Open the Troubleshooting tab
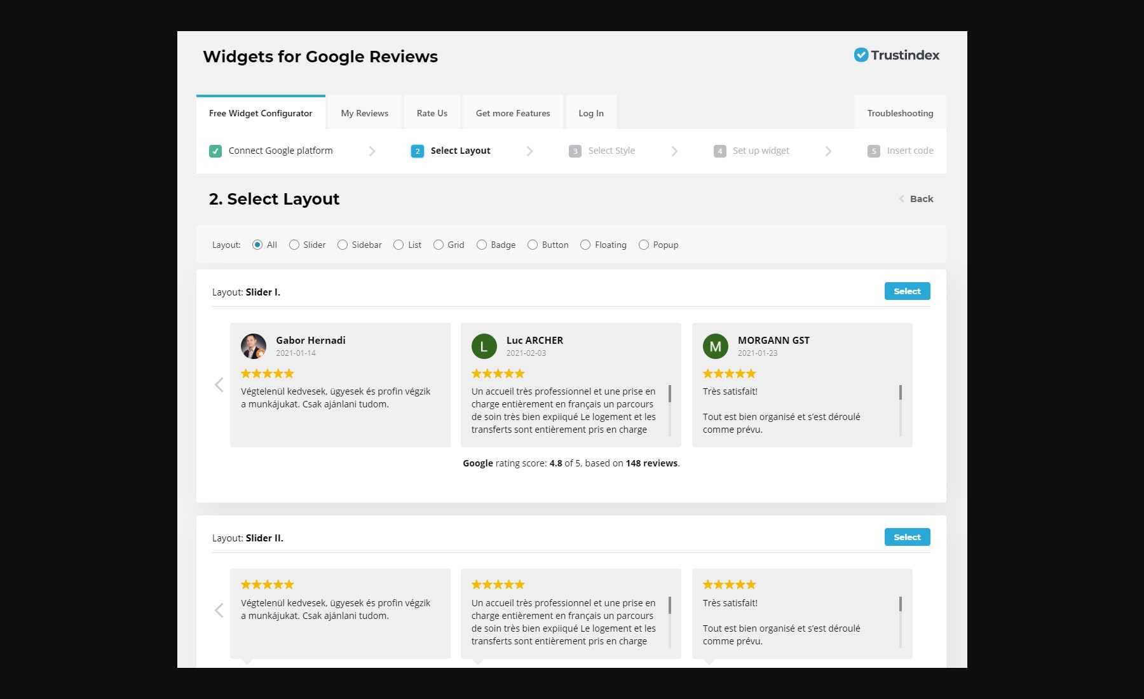The height and width of the screenshot is (699, 1144). click(900, 112)
